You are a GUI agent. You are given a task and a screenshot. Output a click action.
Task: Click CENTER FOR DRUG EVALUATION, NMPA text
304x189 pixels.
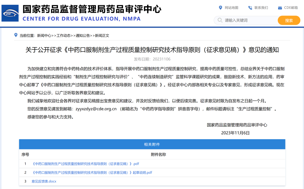pos(82,19)
